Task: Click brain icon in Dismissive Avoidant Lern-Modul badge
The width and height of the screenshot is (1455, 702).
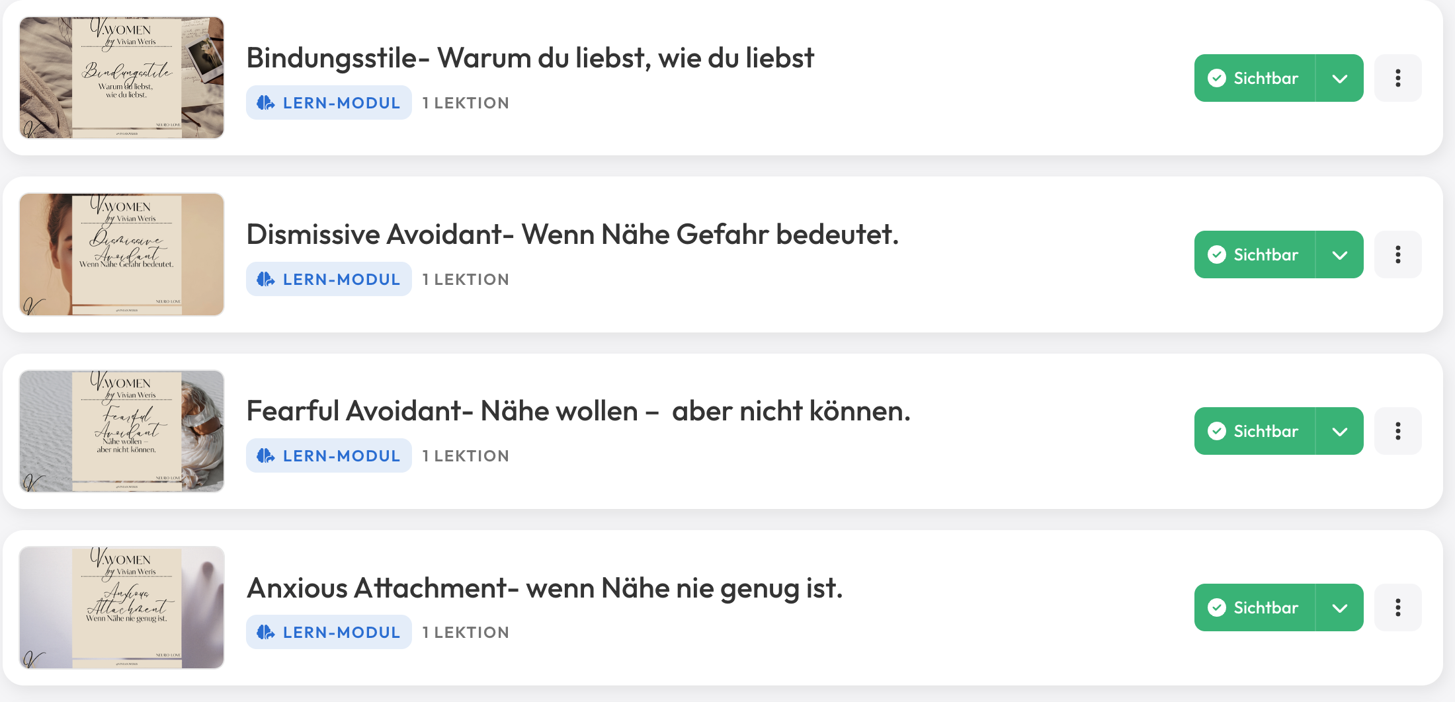Action: [x=266, y=279]
